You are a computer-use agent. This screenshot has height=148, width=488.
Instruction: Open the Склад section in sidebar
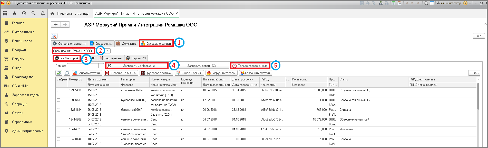click(16, 68)
